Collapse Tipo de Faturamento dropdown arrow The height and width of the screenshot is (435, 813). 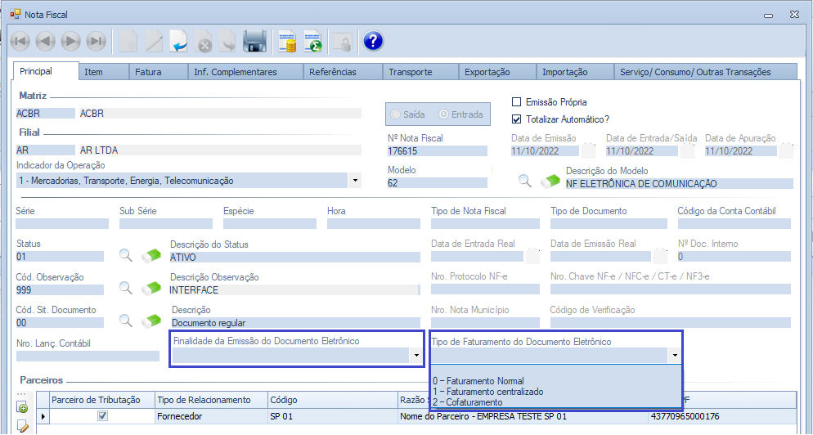pos(674,356)
